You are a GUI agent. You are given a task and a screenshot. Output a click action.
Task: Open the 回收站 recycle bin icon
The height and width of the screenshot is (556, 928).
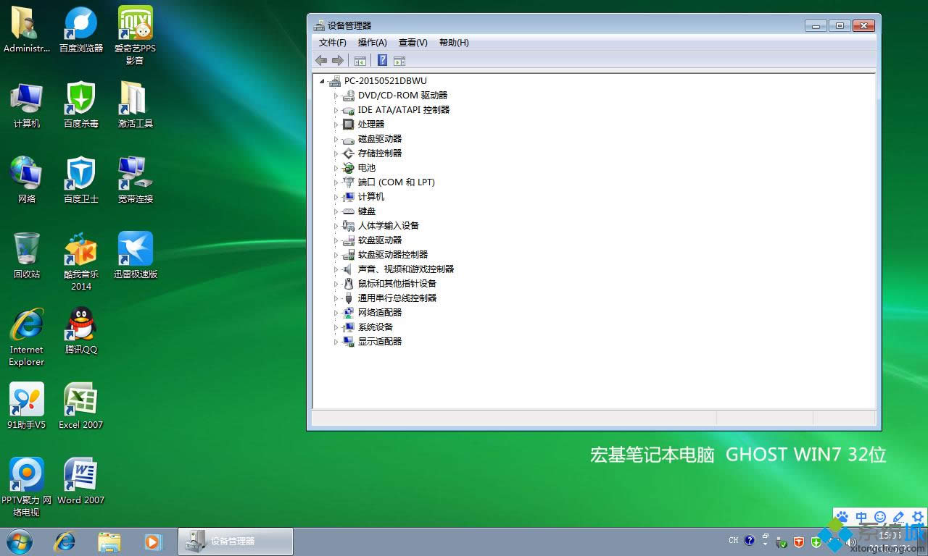tap(27, 249)
